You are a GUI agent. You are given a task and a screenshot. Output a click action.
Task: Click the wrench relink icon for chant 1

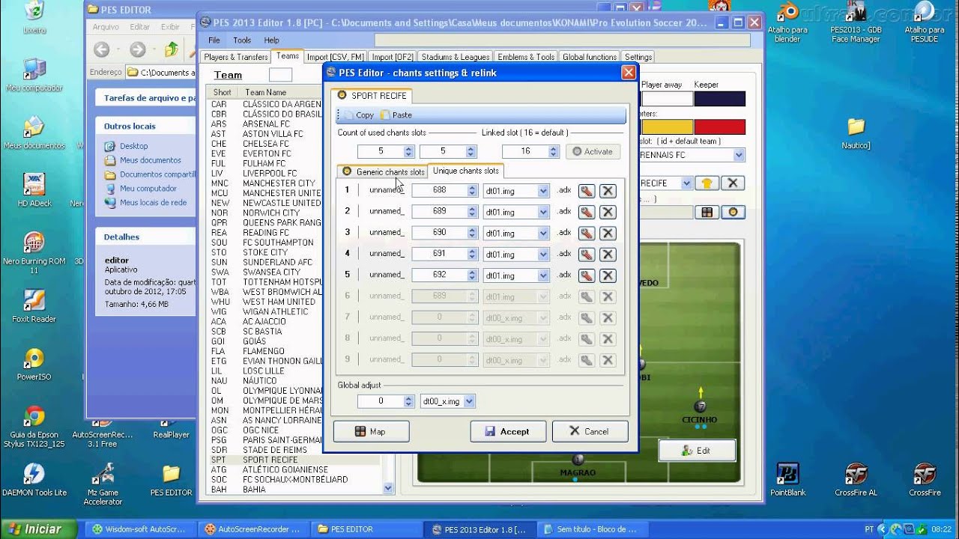[587, 191]
